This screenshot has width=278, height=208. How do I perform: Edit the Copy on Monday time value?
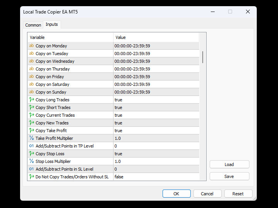(156, 46)
